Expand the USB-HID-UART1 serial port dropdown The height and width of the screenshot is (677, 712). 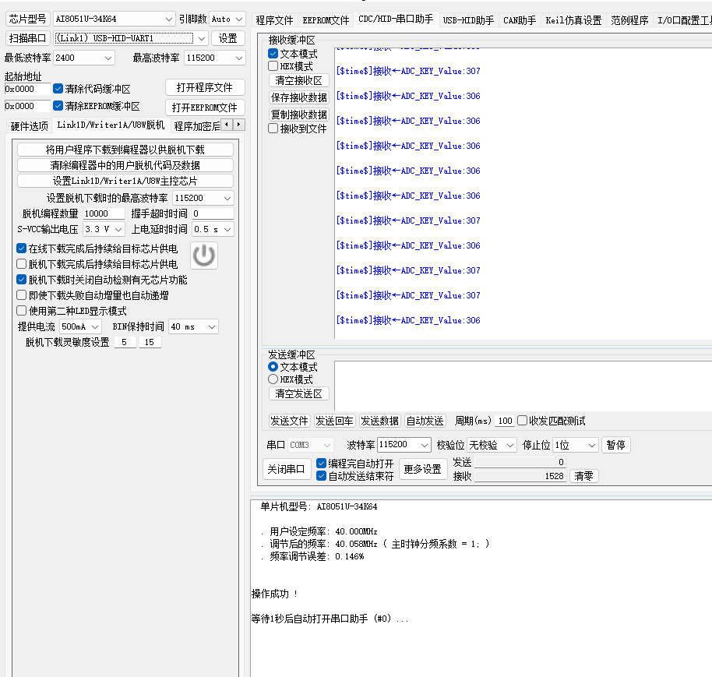pyautogui.click(x=131, y=39)
